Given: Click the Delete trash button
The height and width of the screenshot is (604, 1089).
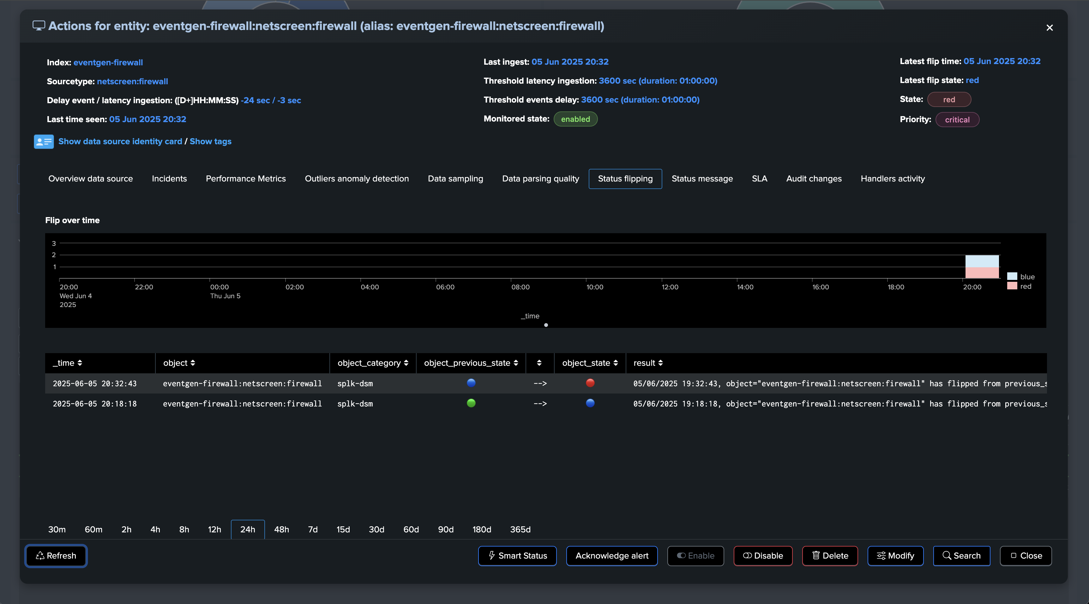Looking at the screenshot, I should click(x=829, y=555).
